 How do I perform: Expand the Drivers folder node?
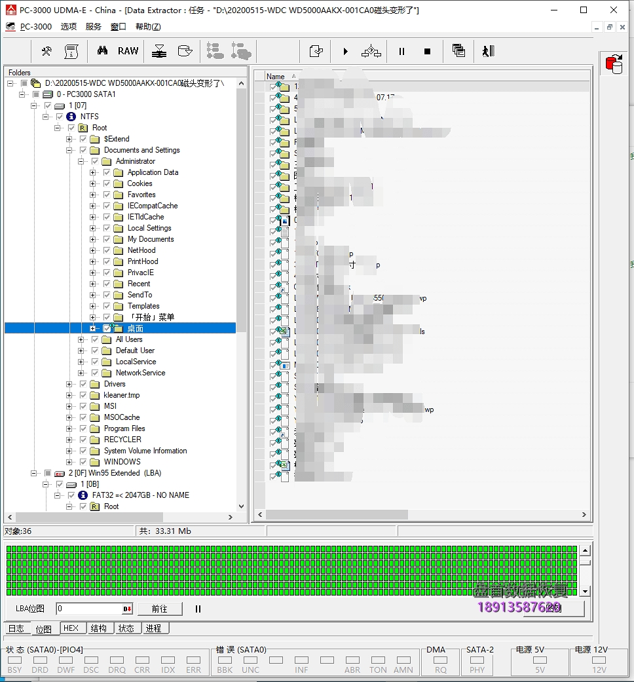tap(69, 384)
